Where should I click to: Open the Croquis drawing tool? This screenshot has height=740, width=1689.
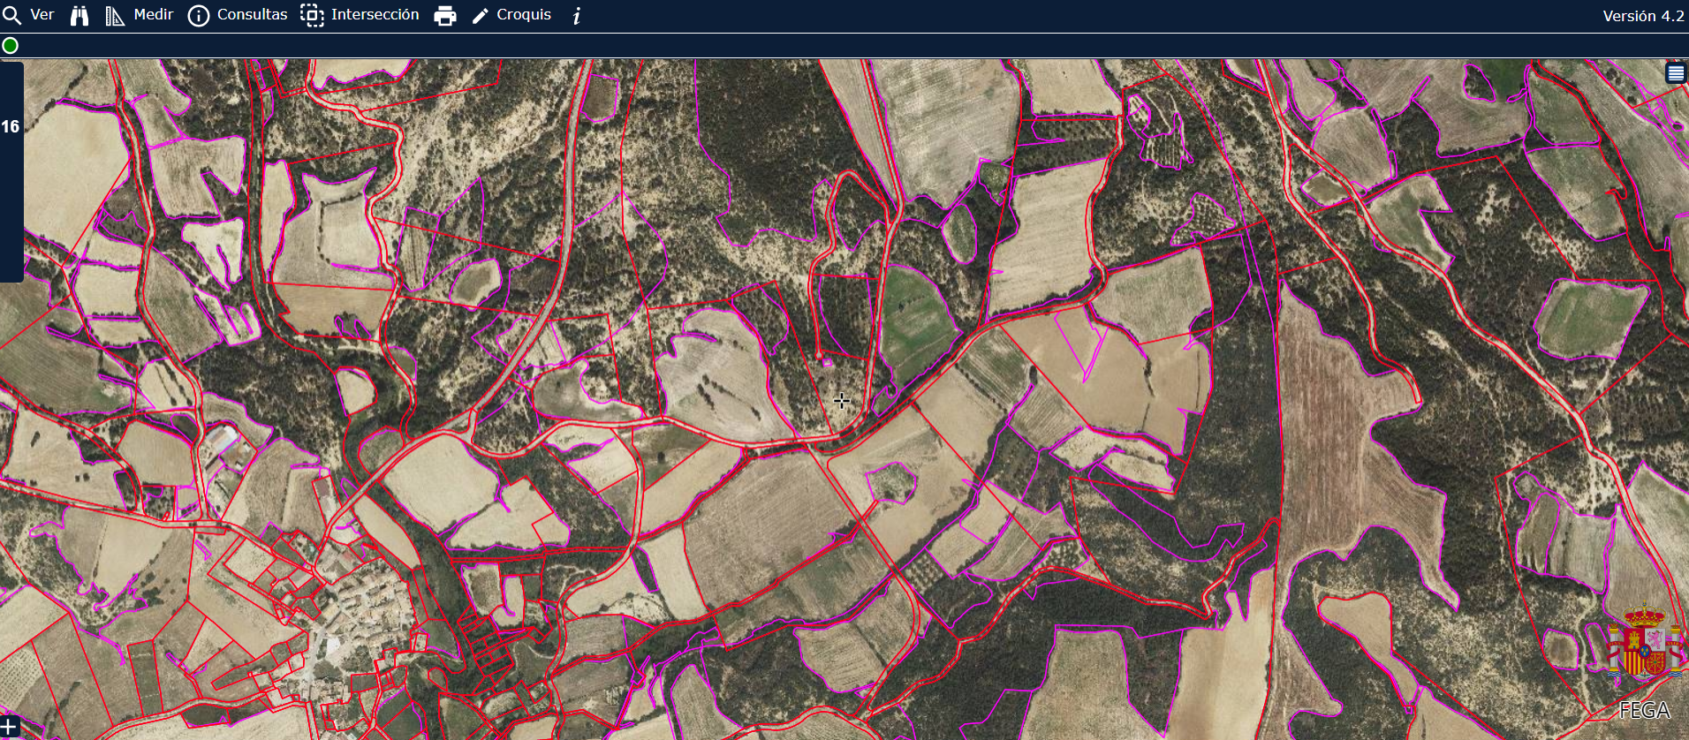511,15
